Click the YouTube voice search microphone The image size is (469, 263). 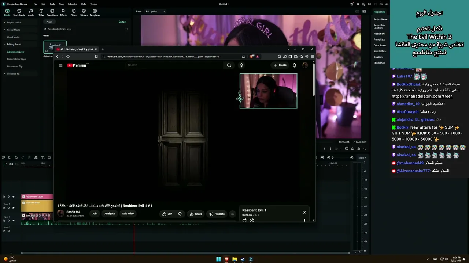point(241,65)
